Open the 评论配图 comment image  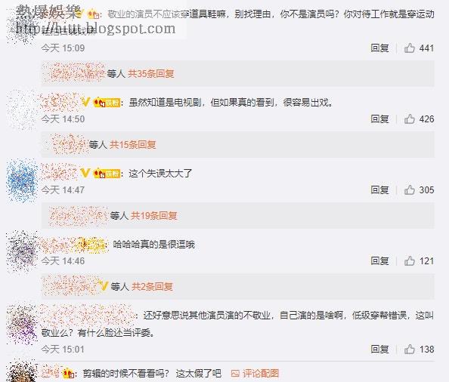[x=255, y=373]
